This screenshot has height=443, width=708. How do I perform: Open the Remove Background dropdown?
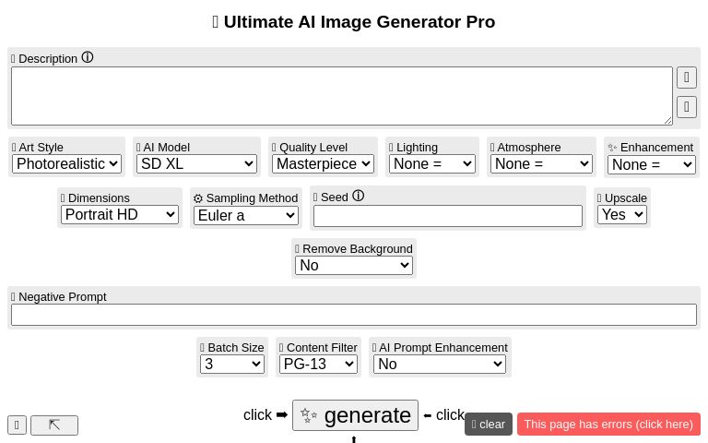[354, 265]
